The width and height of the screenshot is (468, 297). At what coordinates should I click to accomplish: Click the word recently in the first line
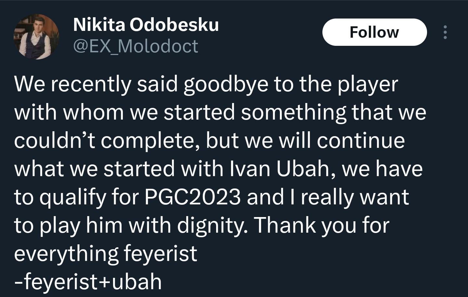point(91,84)
